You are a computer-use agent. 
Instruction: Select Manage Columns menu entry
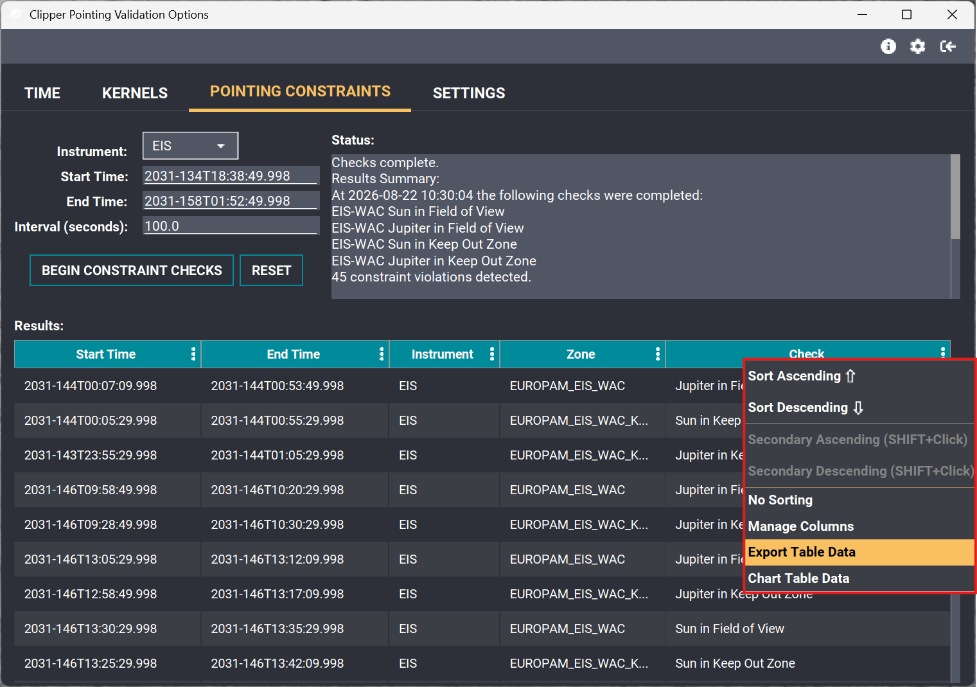point(859,526)
